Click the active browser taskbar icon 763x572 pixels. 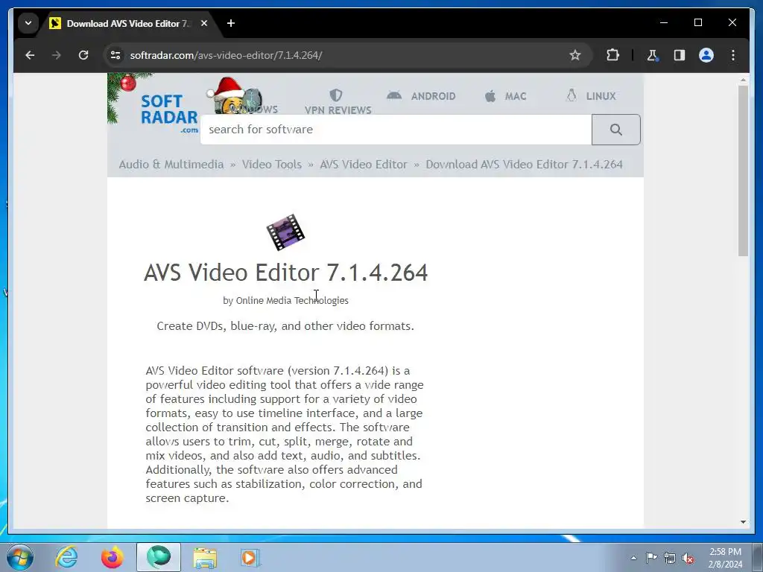(159, 557)
